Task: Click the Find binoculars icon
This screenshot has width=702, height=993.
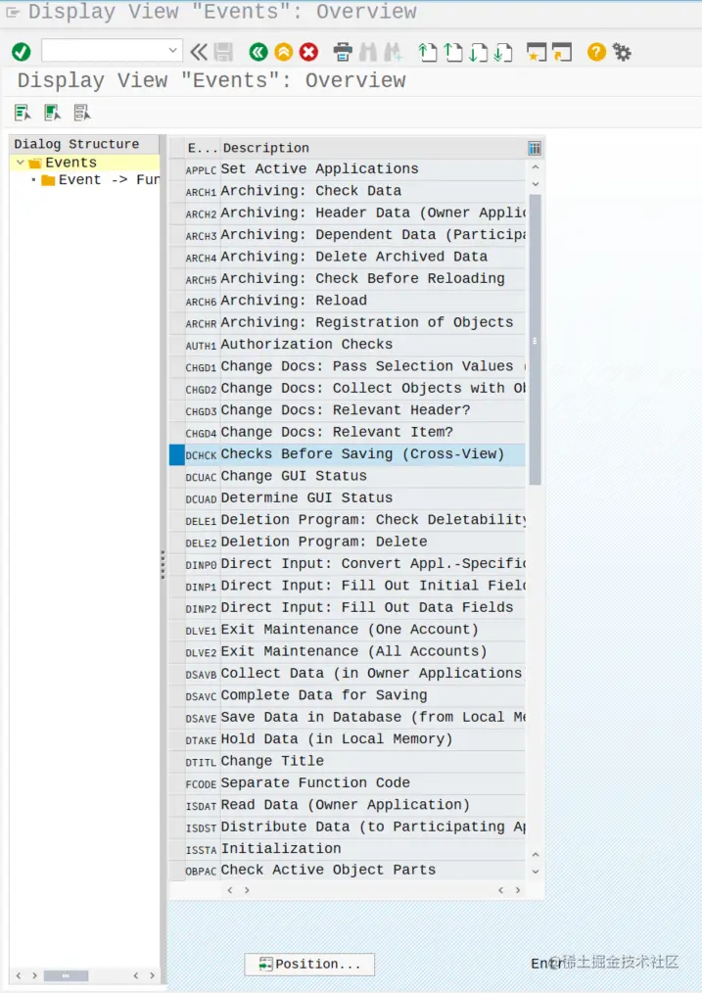Action: [368, 52]
